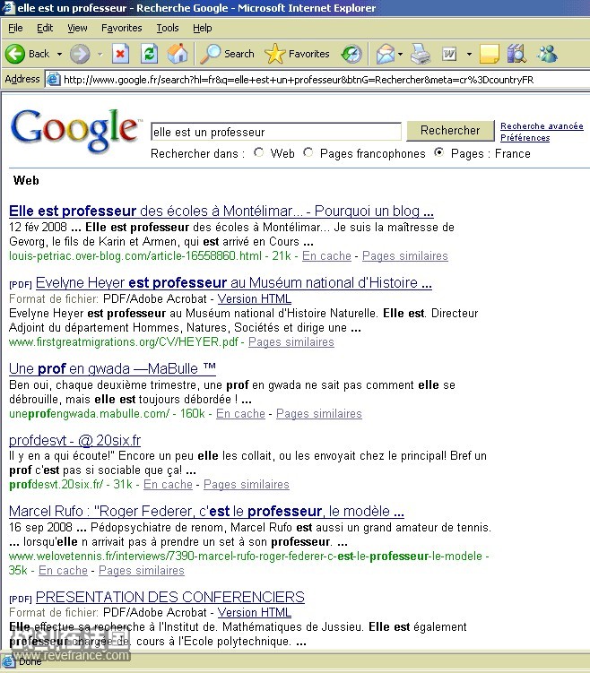Click the bold Web heading
This screenshot has height=673, width=590.
click(x=26, y=180)
